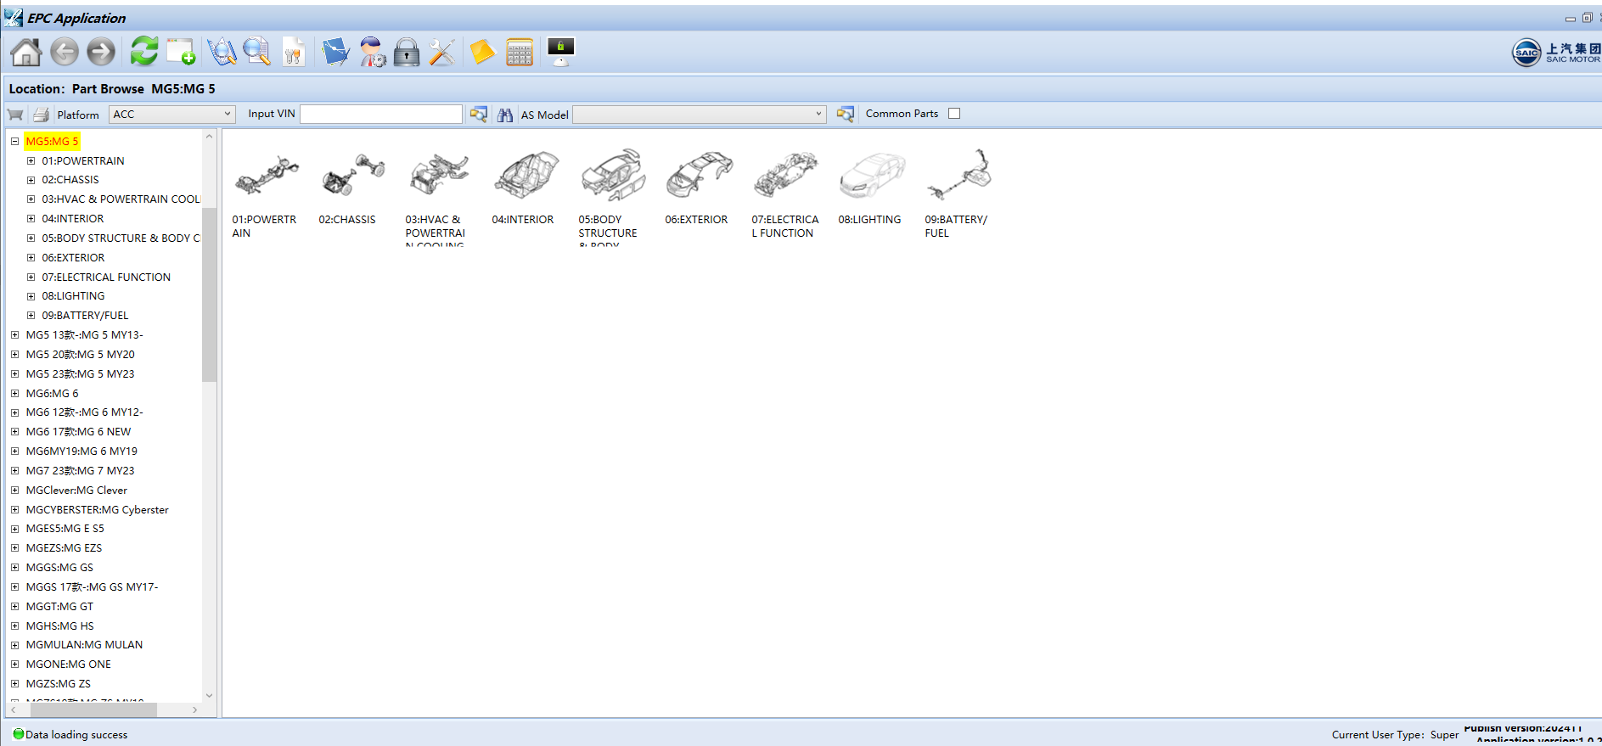Open user settings person-with-gear icon
The width and height of the screenshot is (1602, 746).
[x=372, y=52]
